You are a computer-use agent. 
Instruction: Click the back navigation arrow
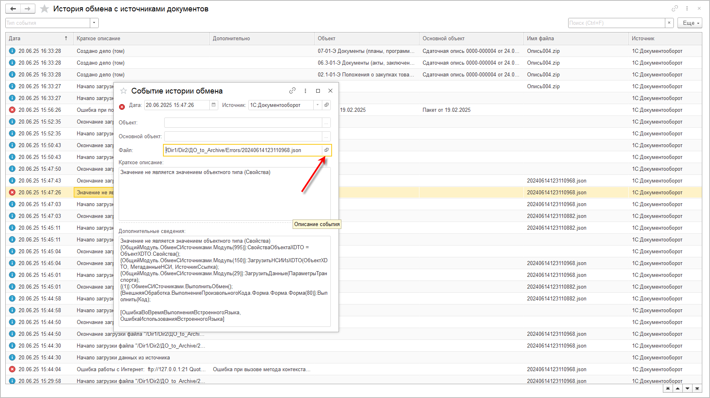[x=13, y=9]
